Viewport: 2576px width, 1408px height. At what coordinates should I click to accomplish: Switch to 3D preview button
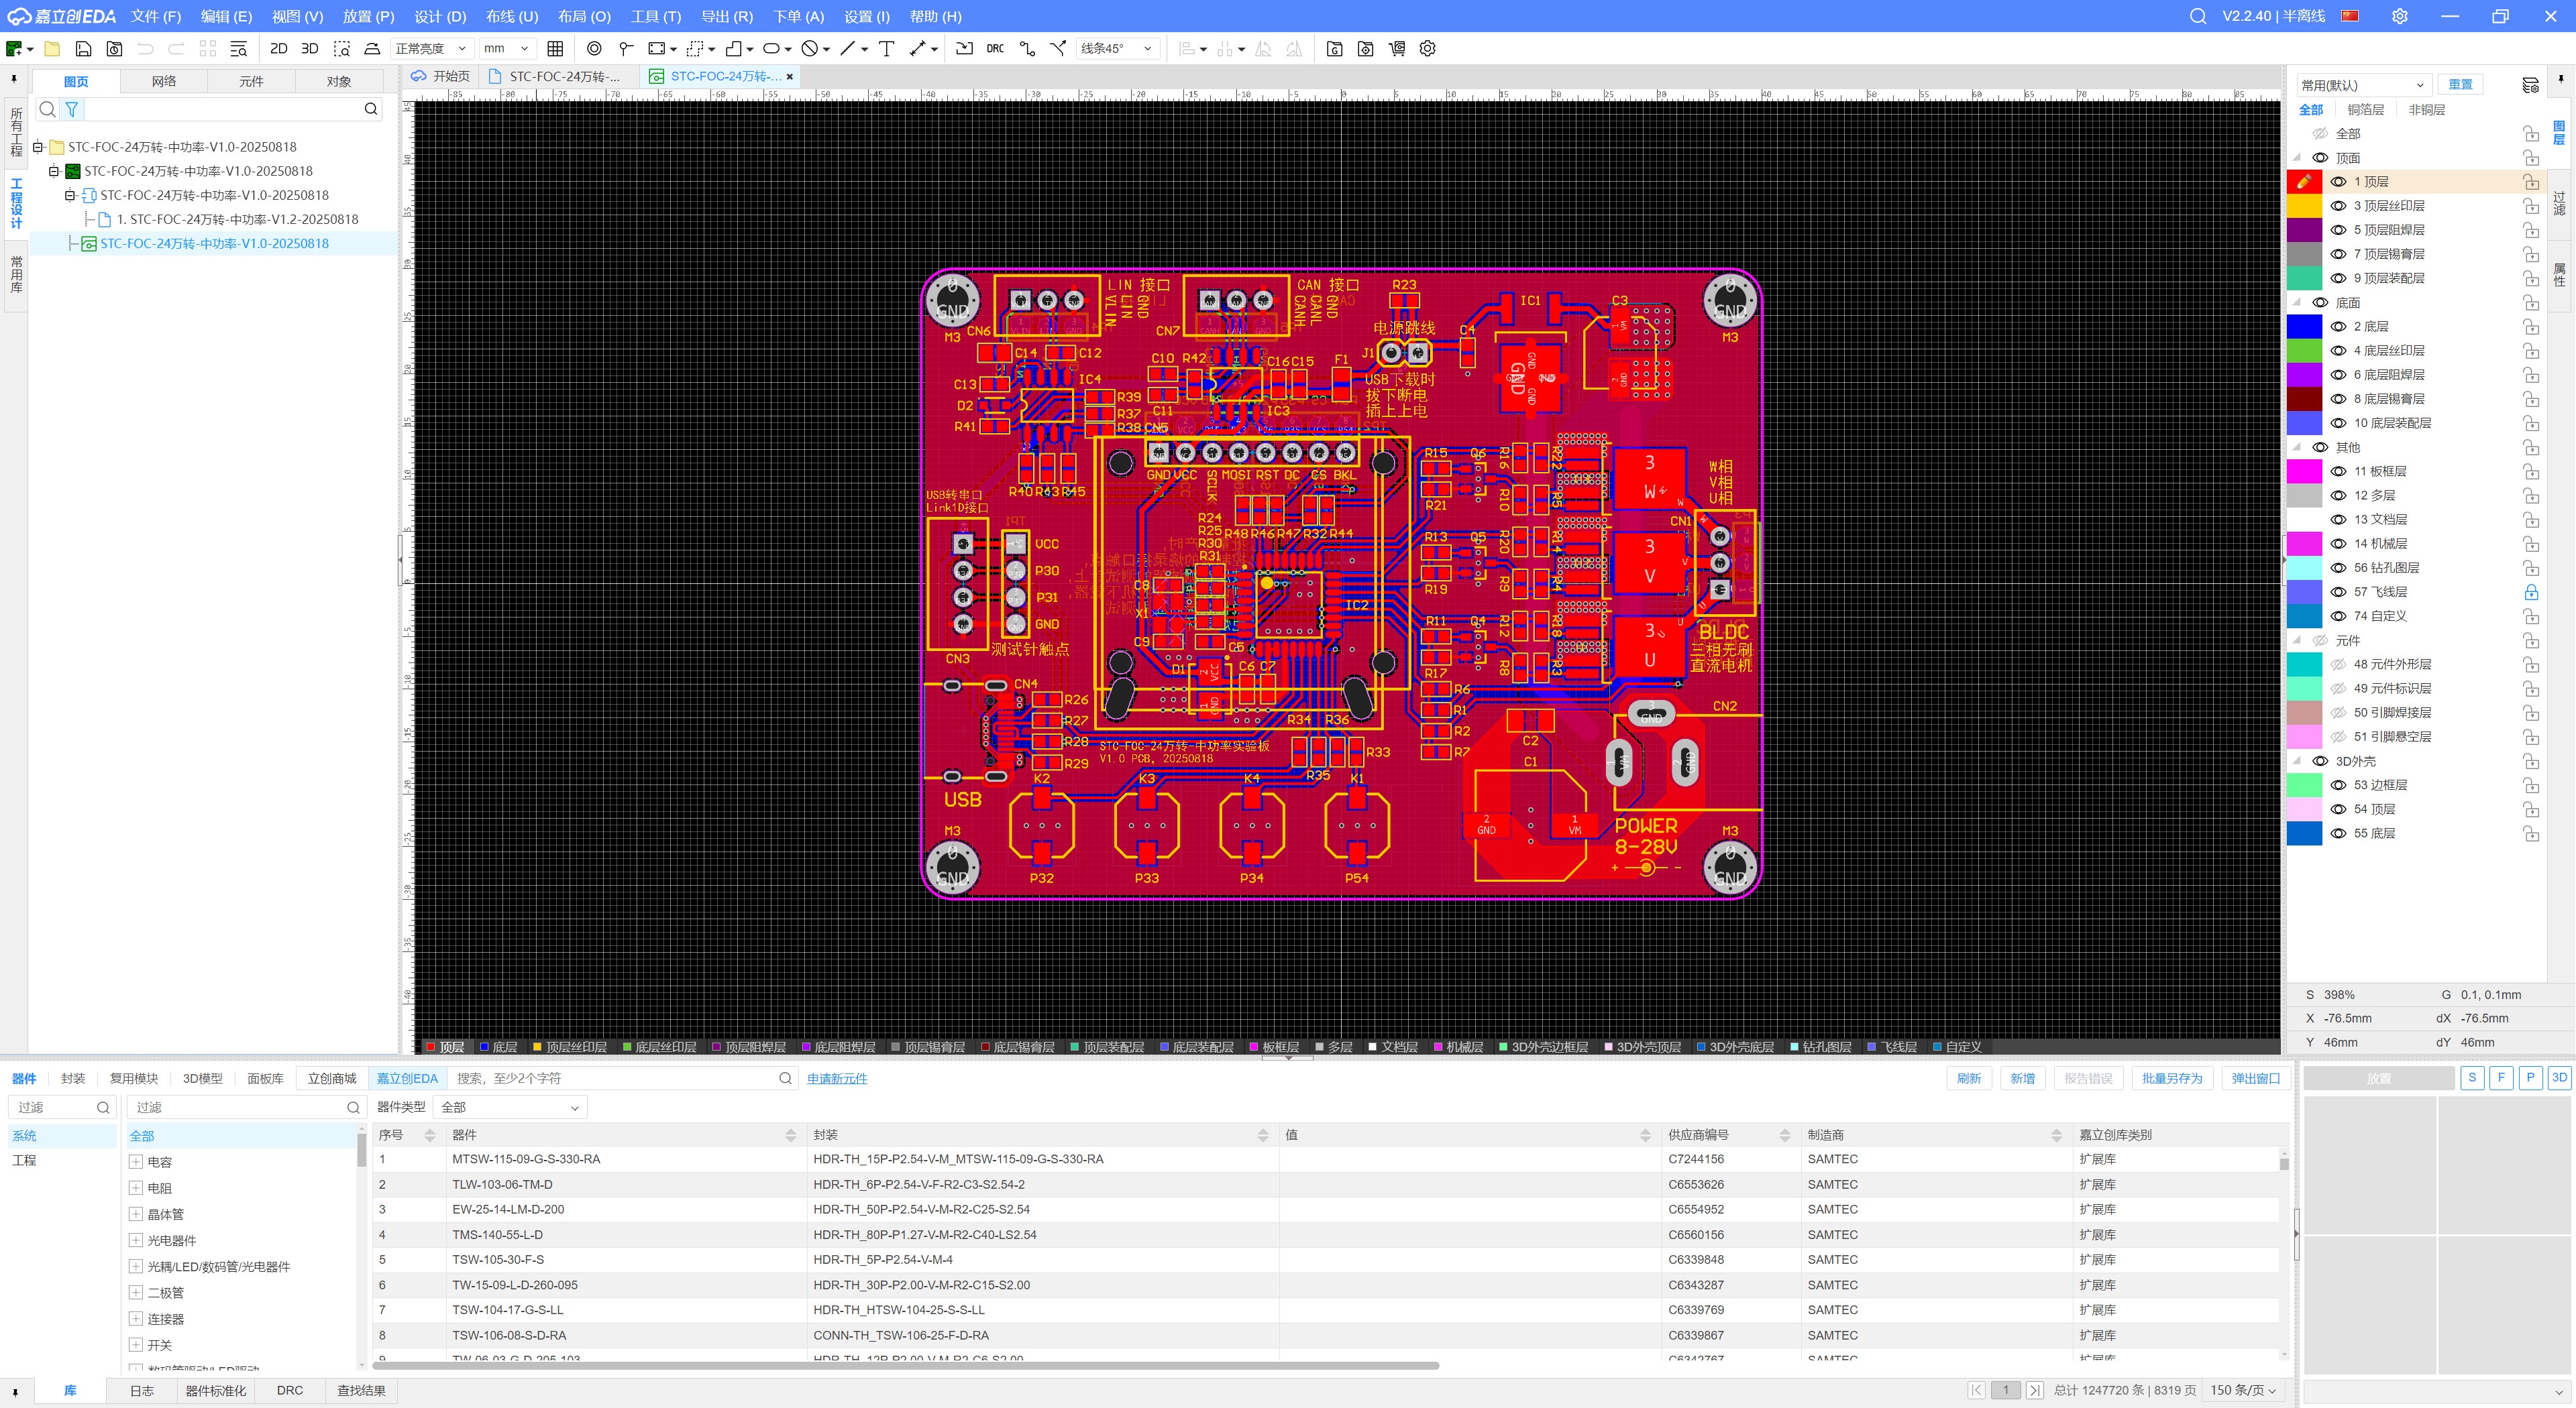tap(310, 48)
